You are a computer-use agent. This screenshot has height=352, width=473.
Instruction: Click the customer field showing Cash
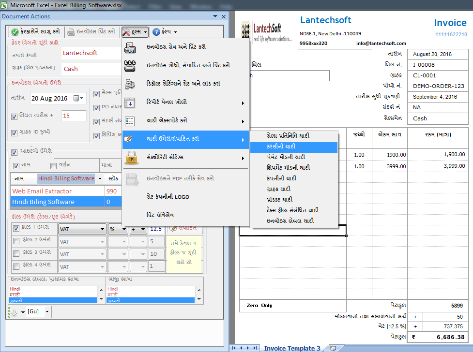tap(91, 69)
